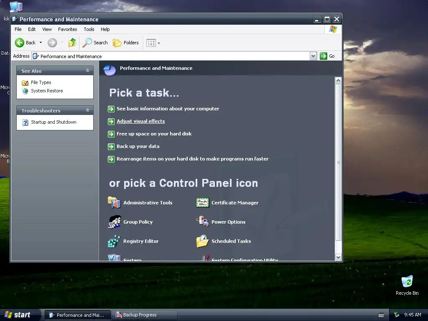Click the File Types link text
Image resolution: width=428 pixels, height=321 pixels.
pos(41,82)
